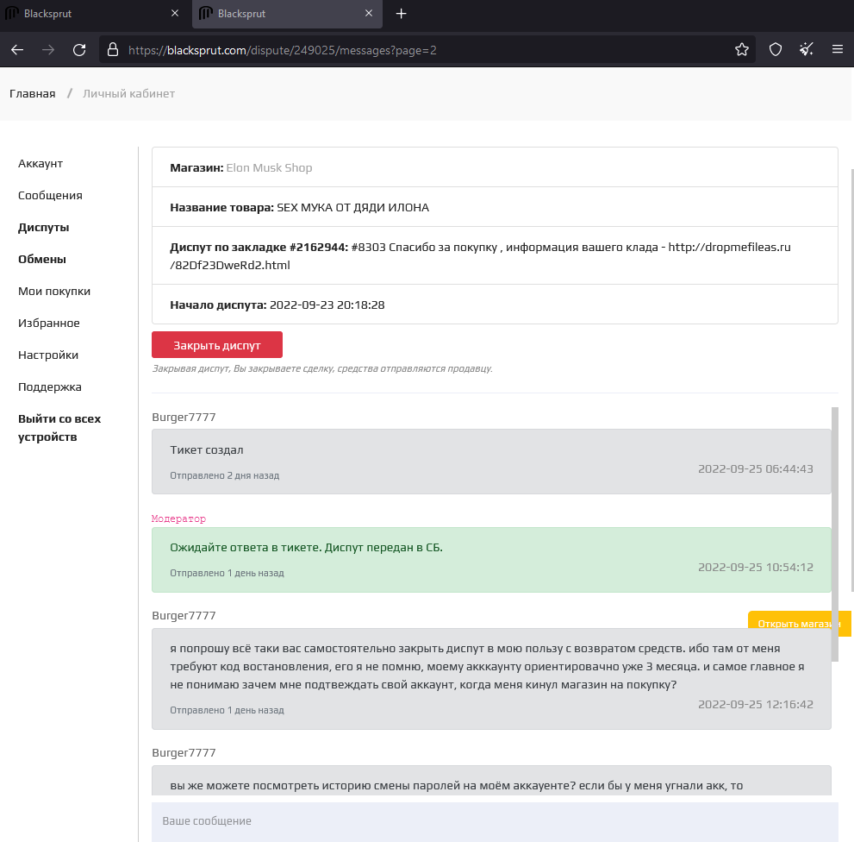Image resolution: width=854 pixels, height=842 pixels.
Task: Click the messages list scrollbar
Action: point(835,534)
